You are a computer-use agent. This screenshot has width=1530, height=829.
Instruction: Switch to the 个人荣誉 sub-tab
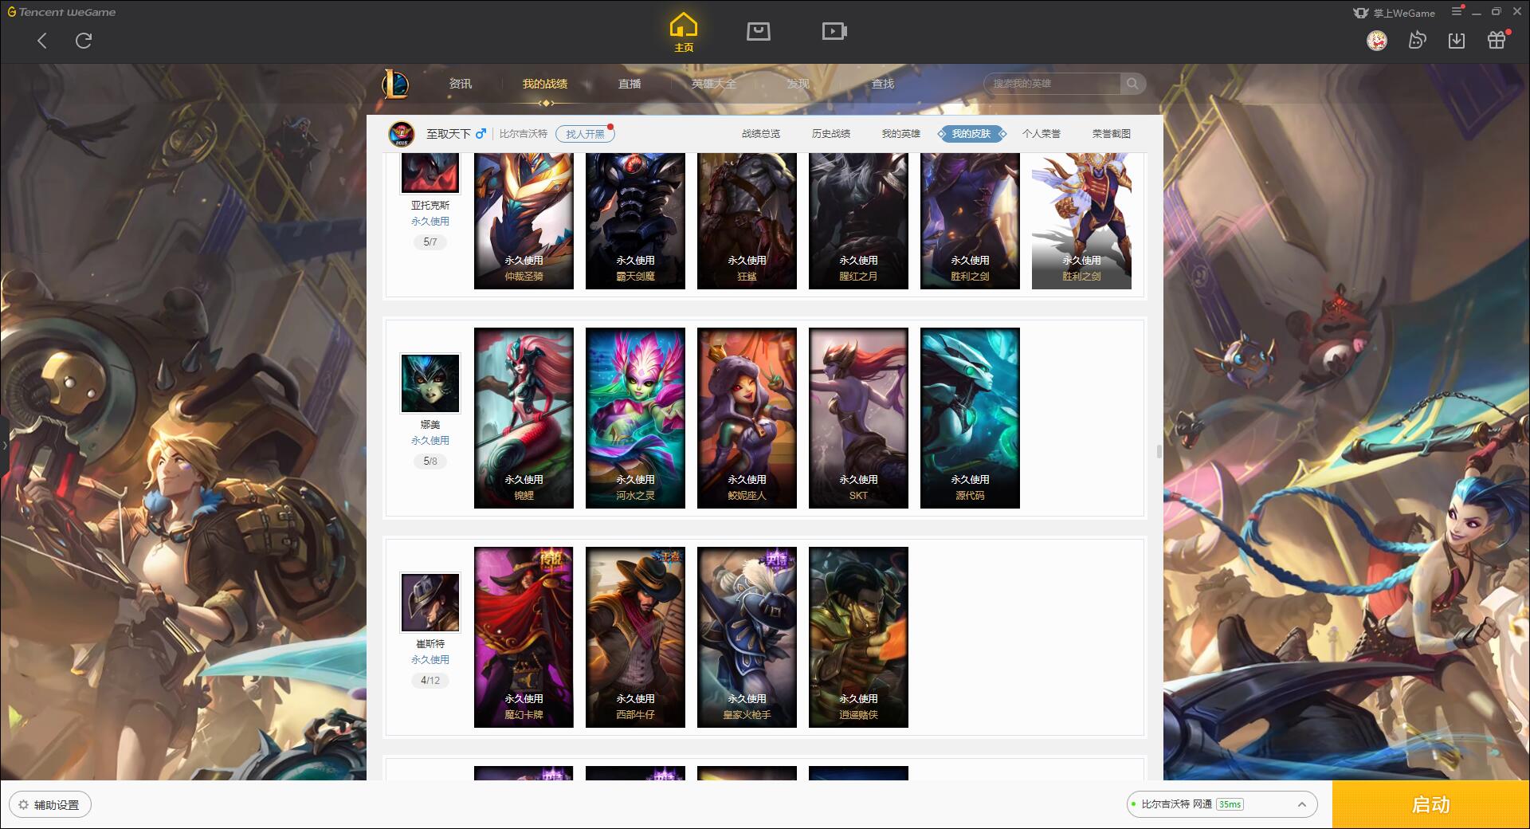1042,134
